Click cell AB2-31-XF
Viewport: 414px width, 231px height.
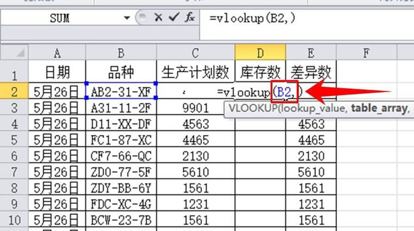click(x=121, y=91)
